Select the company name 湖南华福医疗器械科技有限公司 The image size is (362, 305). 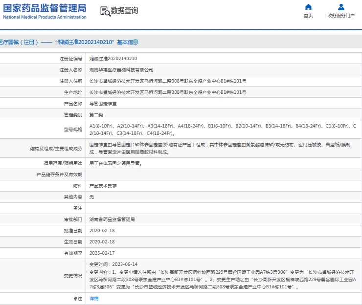point(121,70)
